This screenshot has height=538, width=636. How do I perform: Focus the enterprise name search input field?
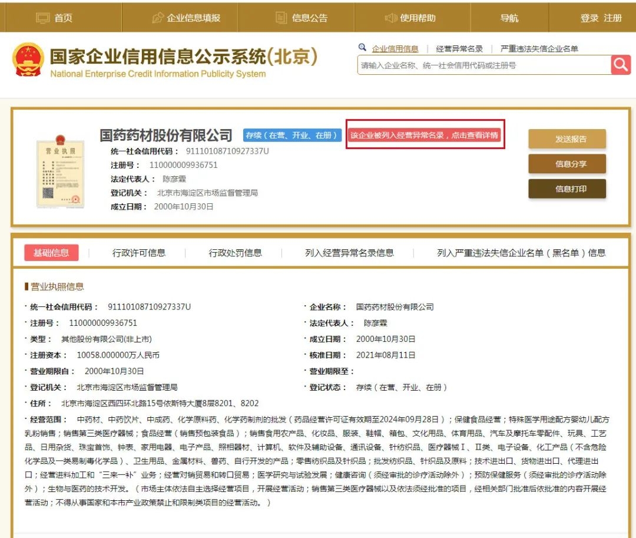[x=484, y=65]
